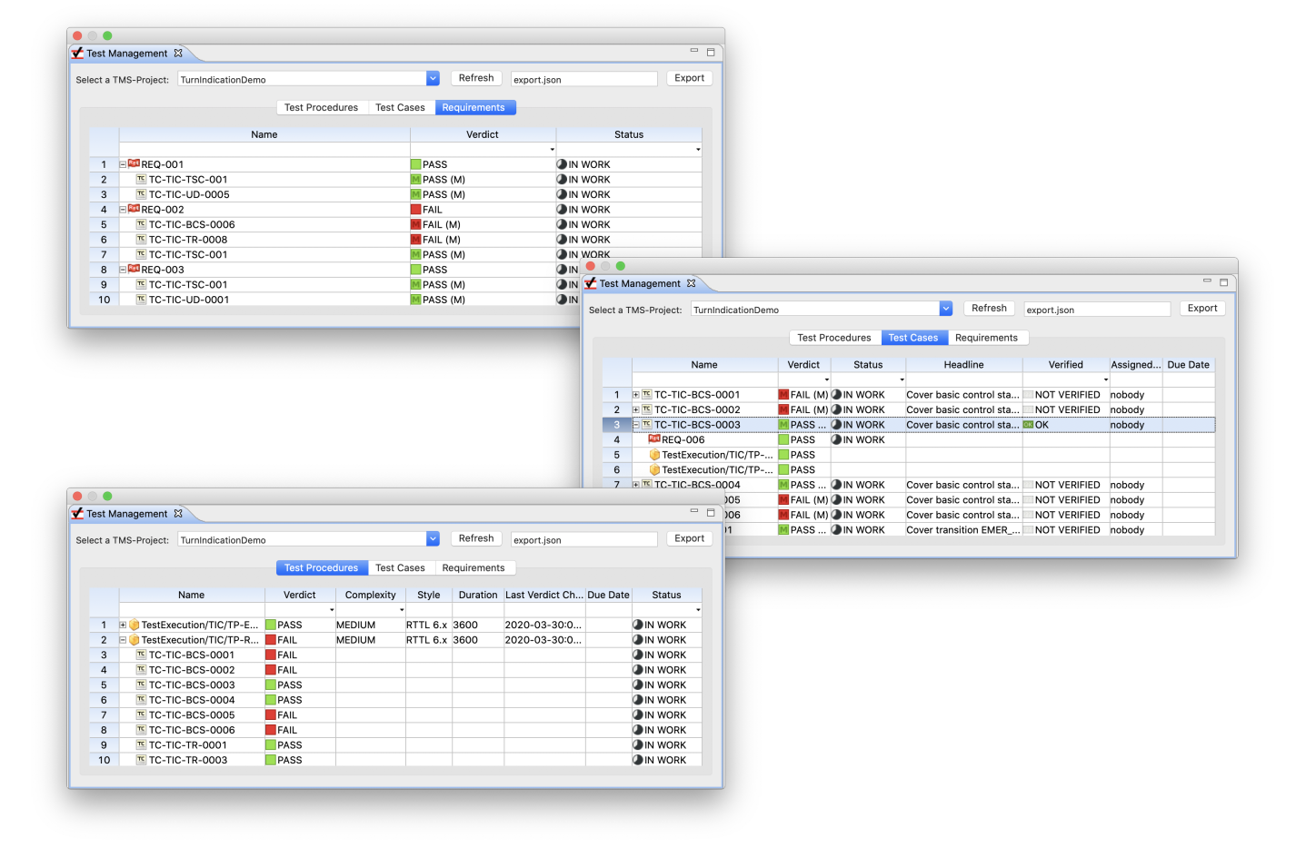The width and height of the screenshot is (1316, 857).
Task: Open the Verdict filter dropdown in the Requirements window
Action: coord(552,150)
